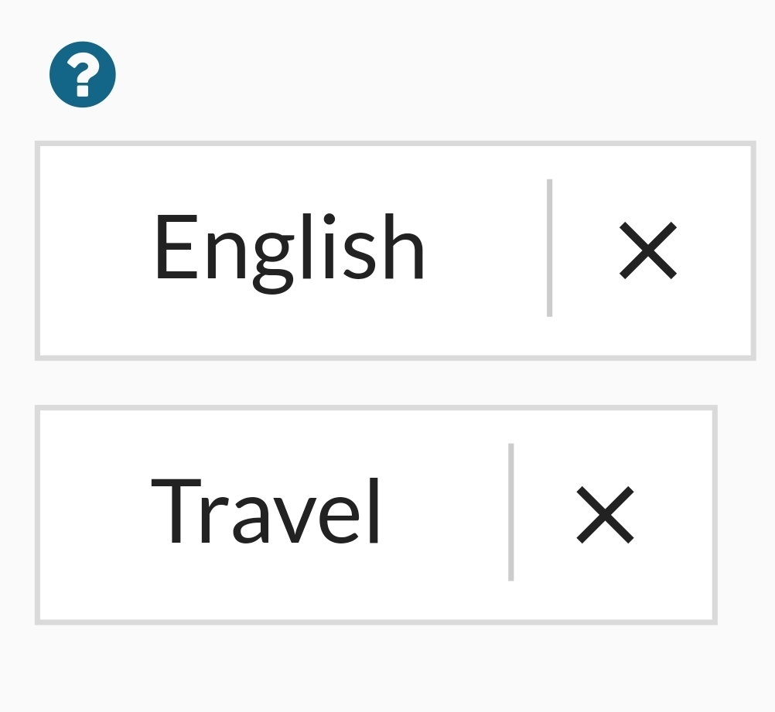Select the Travel tag label
This screenshot has height=712, width=775.
[265, 510]
